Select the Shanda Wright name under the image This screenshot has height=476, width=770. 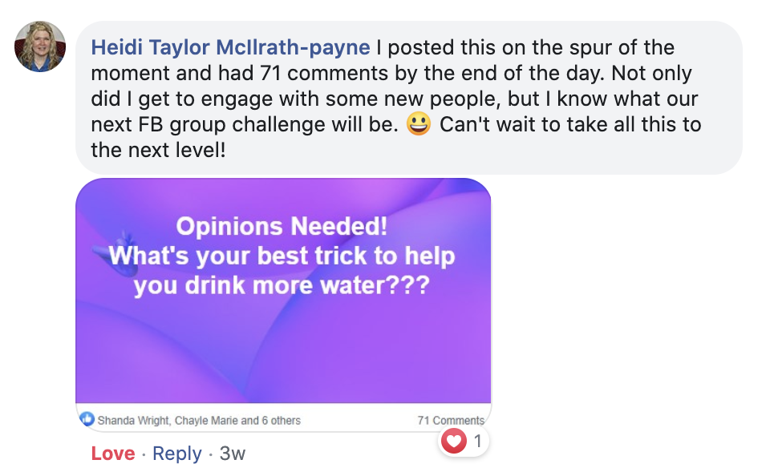[x=134, y=421]
